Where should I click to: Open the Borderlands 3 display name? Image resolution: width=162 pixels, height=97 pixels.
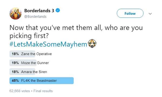click(39, 10)
